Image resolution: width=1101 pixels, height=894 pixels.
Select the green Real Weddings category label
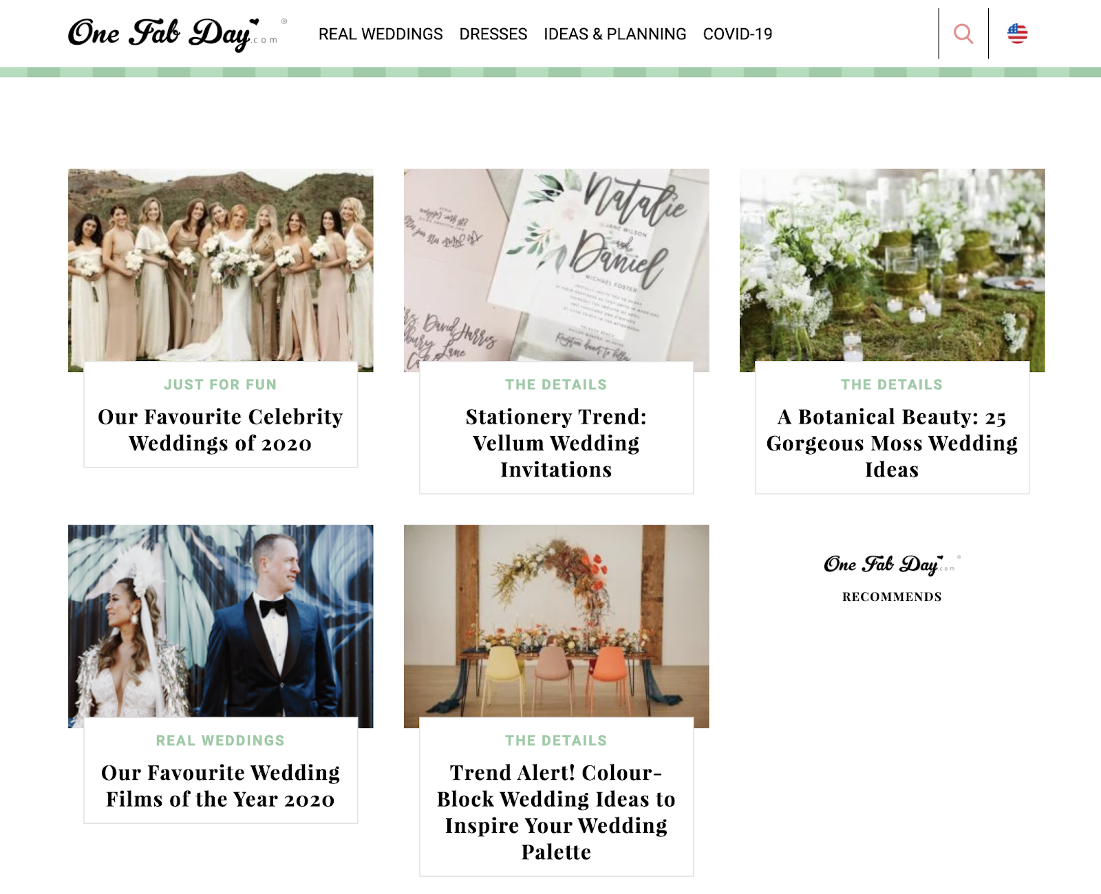pyautogui.click(x=221, y=741)
